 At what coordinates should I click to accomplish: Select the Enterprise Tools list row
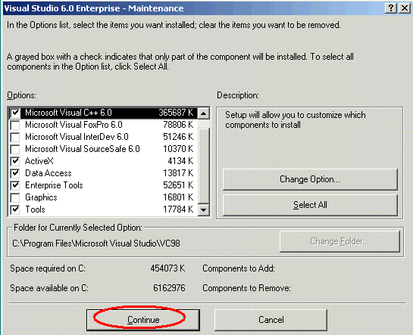(103, 185)
